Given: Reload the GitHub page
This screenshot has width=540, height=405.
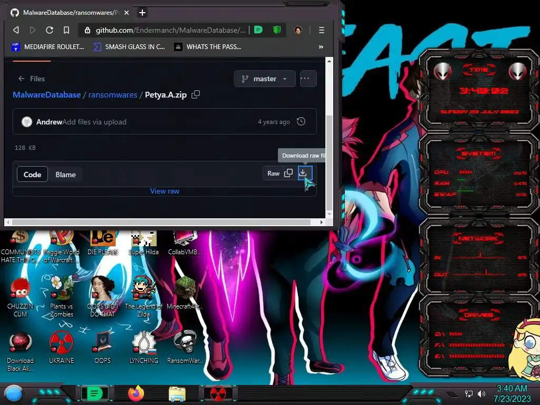Looking at the screenshot, I should [x=49, y=30].
